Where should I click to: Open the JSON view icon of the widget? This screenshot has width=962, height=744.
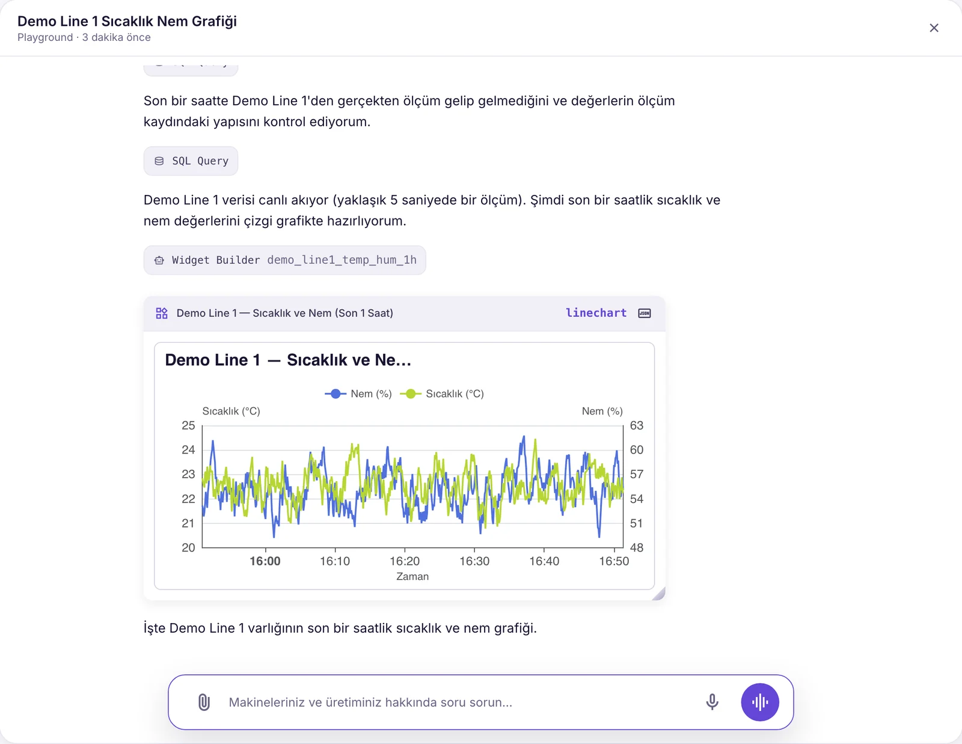[x=645, y=313]
